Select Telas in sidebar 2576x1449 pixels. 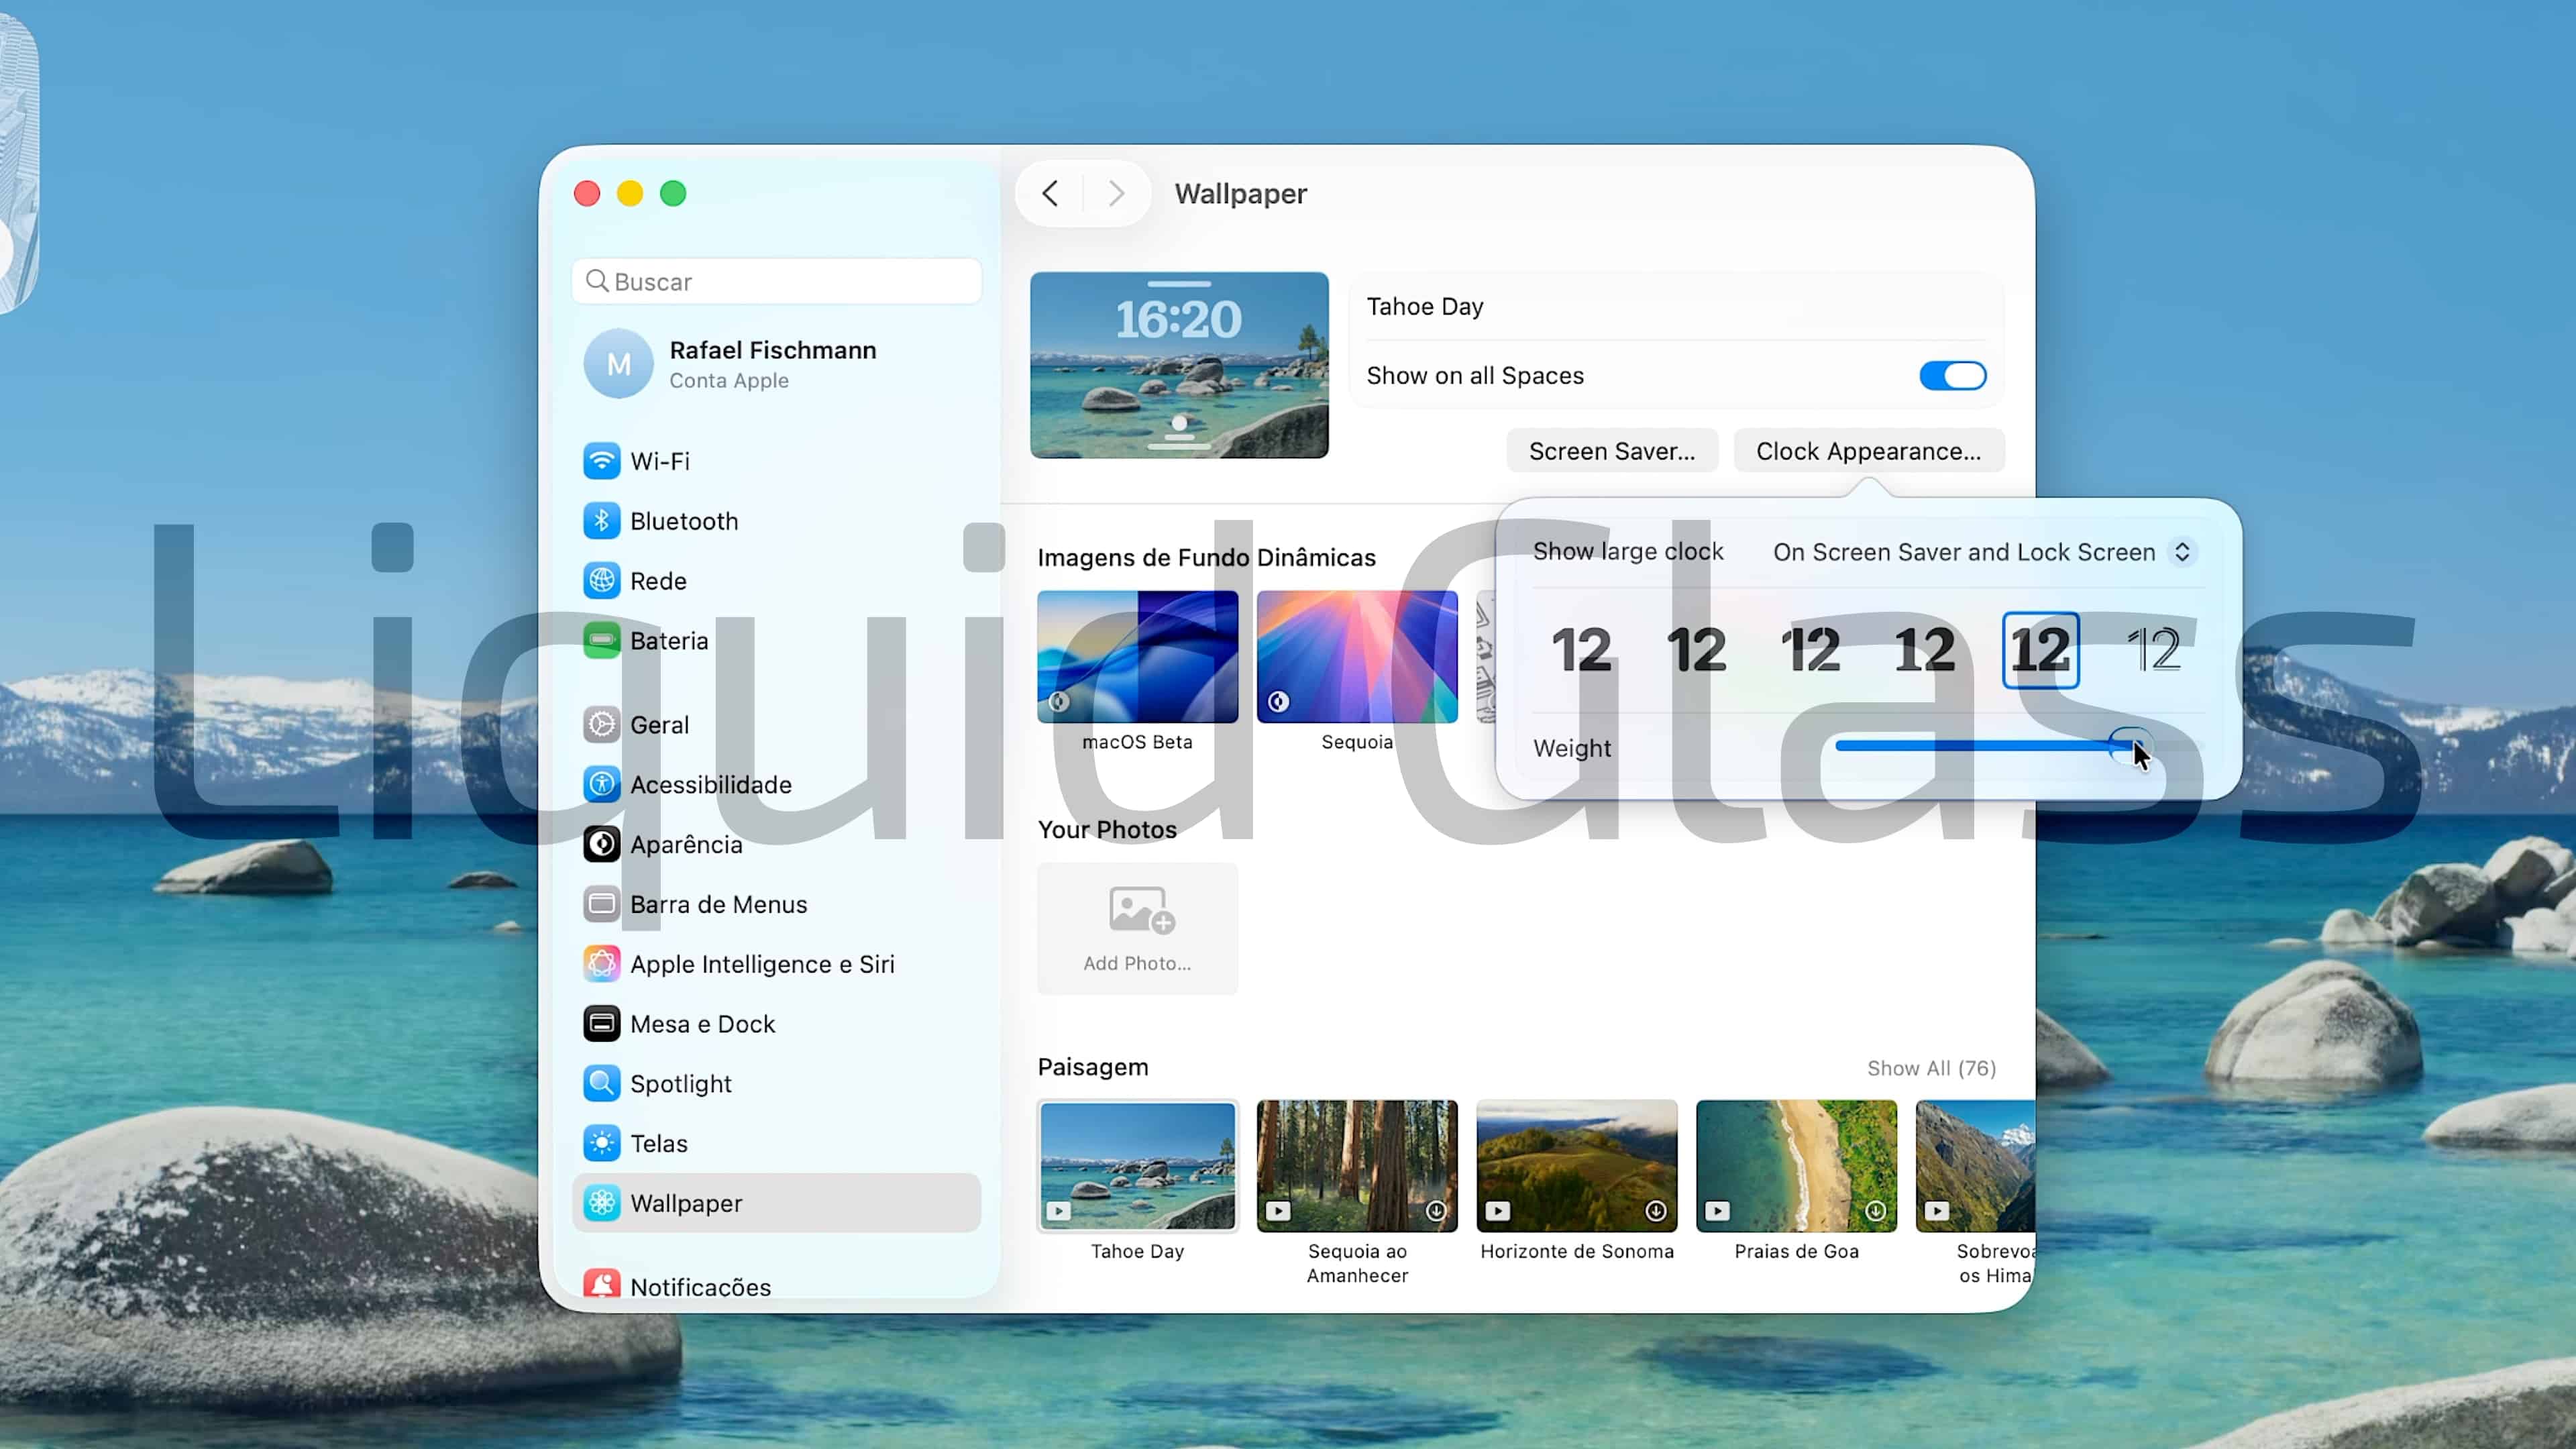pyautogui.click(x=776, y=1143)
